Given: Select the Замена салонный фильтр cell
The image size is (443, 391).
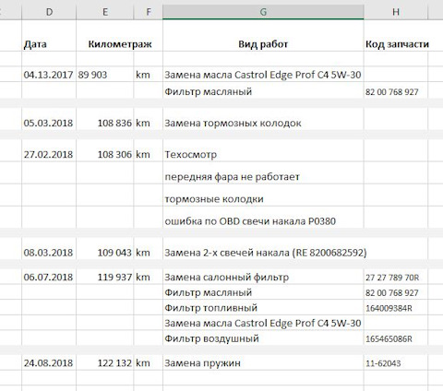Looking at the screenshot, I should coord(263,277).
